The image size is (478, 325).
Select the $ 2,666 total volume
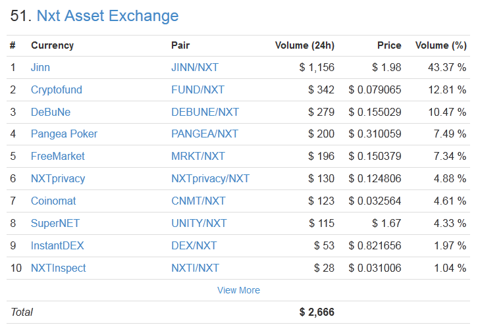pyautogui.click(x=317, y=312)
